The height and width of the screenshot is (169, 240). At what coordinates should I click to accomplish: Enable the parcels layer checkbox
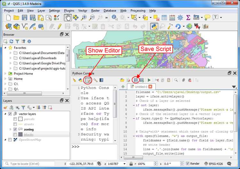15,119
